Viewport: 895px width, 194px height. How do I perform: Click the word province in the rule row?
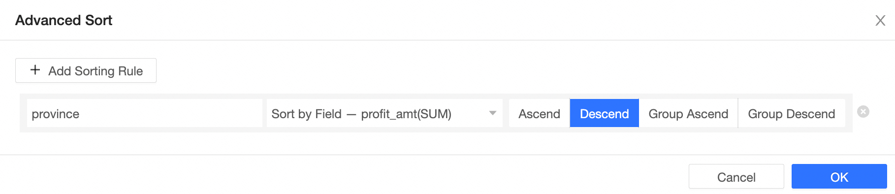(56, 114)
